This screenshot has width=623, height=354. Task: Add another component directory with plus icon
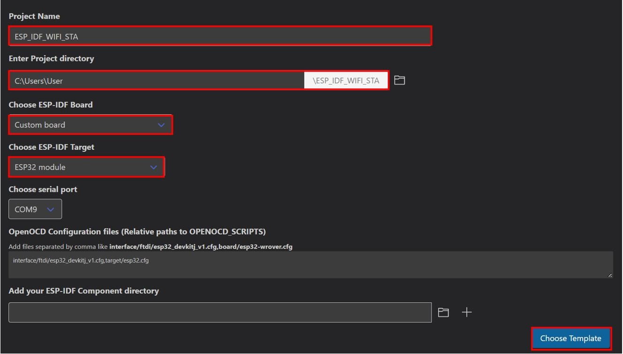click(467, 312)
